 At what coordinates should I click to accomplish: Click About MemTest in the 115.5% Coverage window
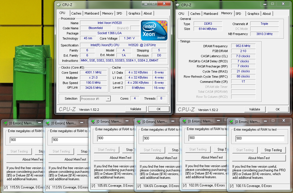tap(25, 159)
